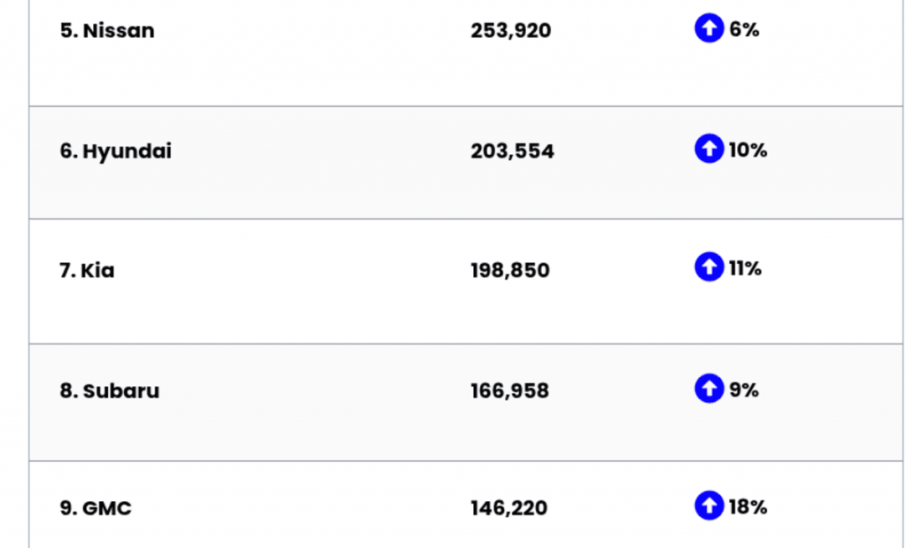Select the "9. GMC" row label
Screen dimensions: 907x548
[x=96, y=508]
